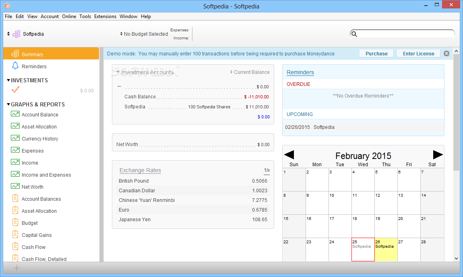The image size is (463, 277).
Task: Select Chinese 'Yuan' Renminbi rate row
Action: click(x=193, y=200)
